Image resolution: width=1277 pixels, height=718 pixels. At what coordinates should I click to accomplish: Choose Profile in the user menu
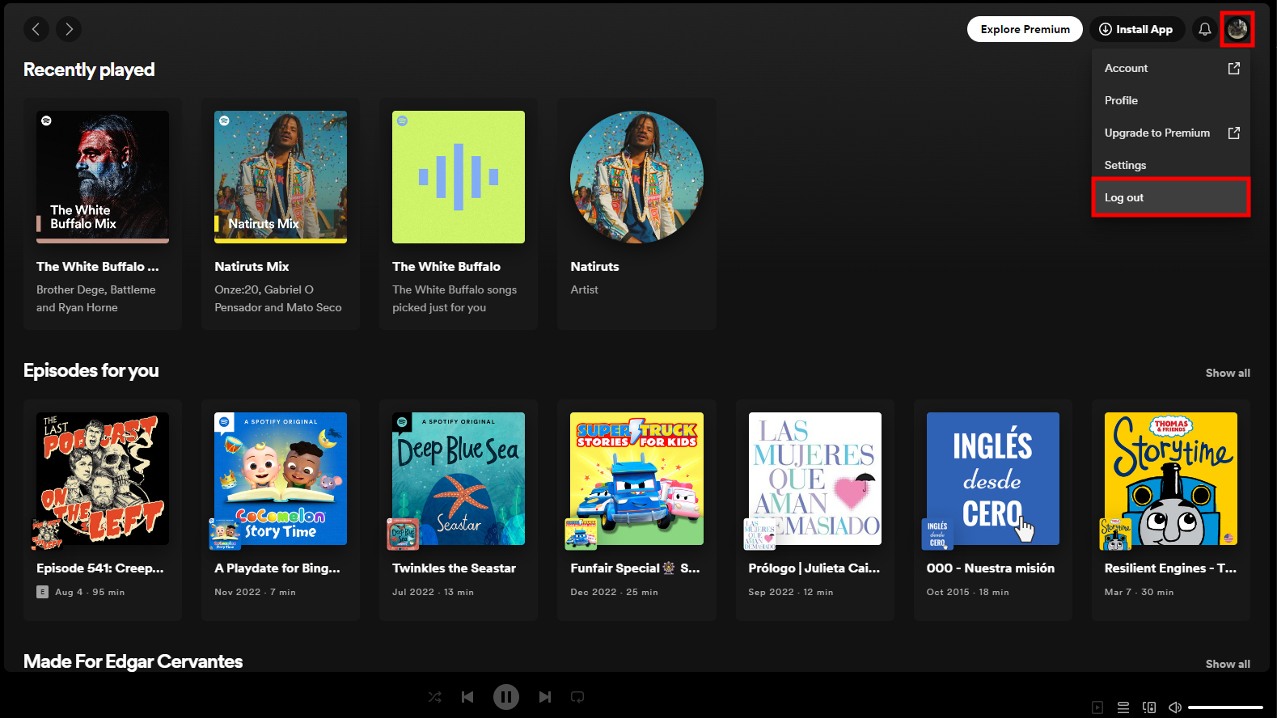click(x=1121, y=101)
